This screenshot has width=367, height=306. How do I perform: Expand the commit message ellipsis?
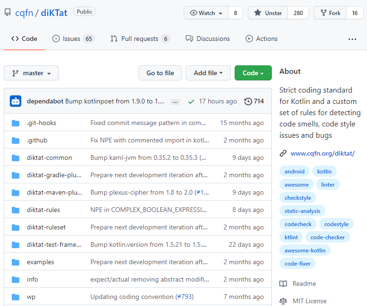click(x=175, y=102)
